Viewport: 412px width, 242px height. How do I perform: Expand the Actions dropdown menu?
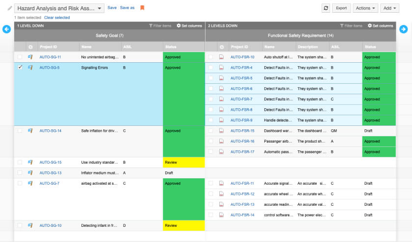coord(366,8)
